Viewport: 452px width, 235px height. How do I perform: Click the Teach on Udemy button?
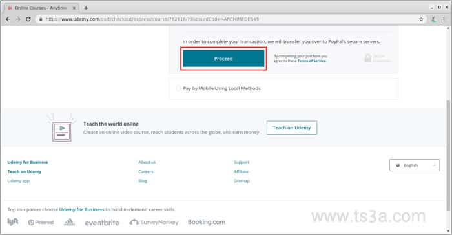[x=292, y=128]
